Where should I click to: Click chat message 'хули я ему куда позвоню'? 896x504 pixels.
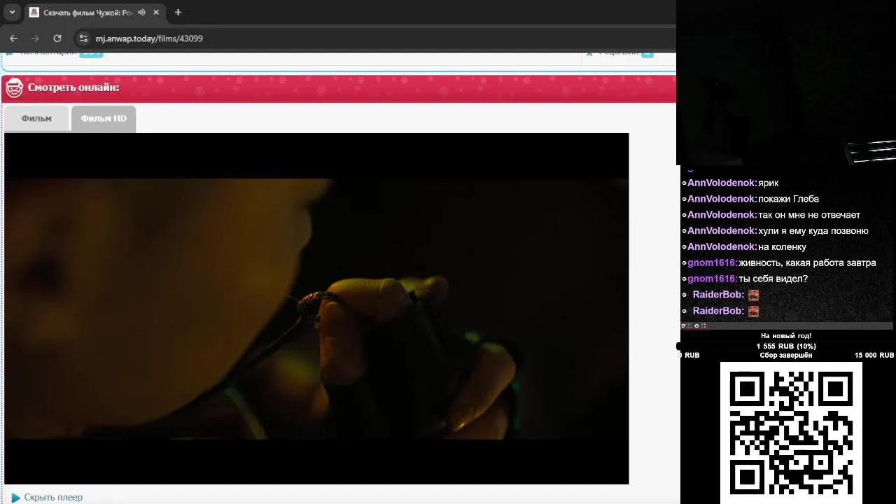pyautogui.click(x=813, y=231)
